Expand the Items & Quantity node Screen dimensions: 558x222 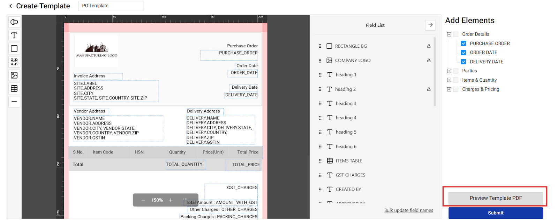449,80
